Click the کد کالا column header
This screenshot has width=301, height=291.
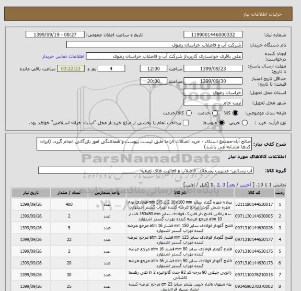coord(254,193)
